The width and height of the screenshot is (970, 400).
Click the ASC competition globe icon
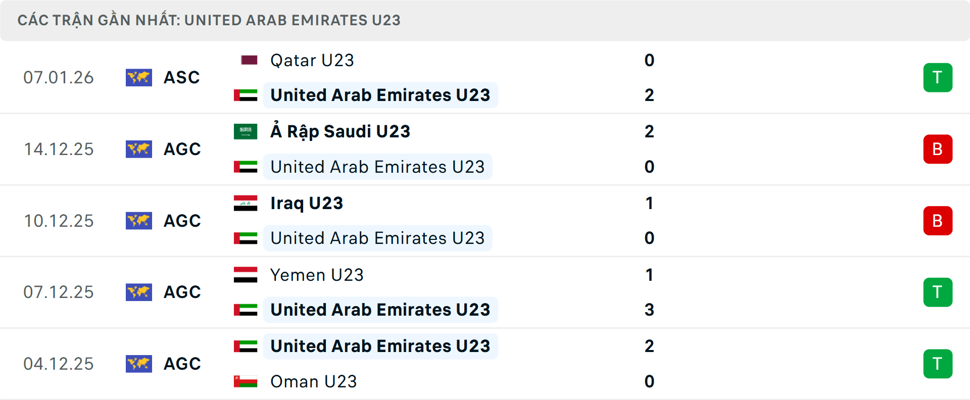click(x=139, y=78)
